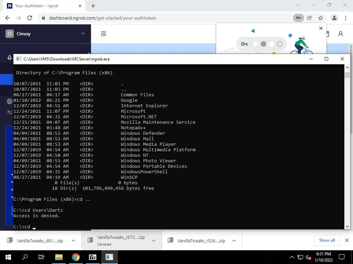Click the console title bar path text

(x=67, y=59)
